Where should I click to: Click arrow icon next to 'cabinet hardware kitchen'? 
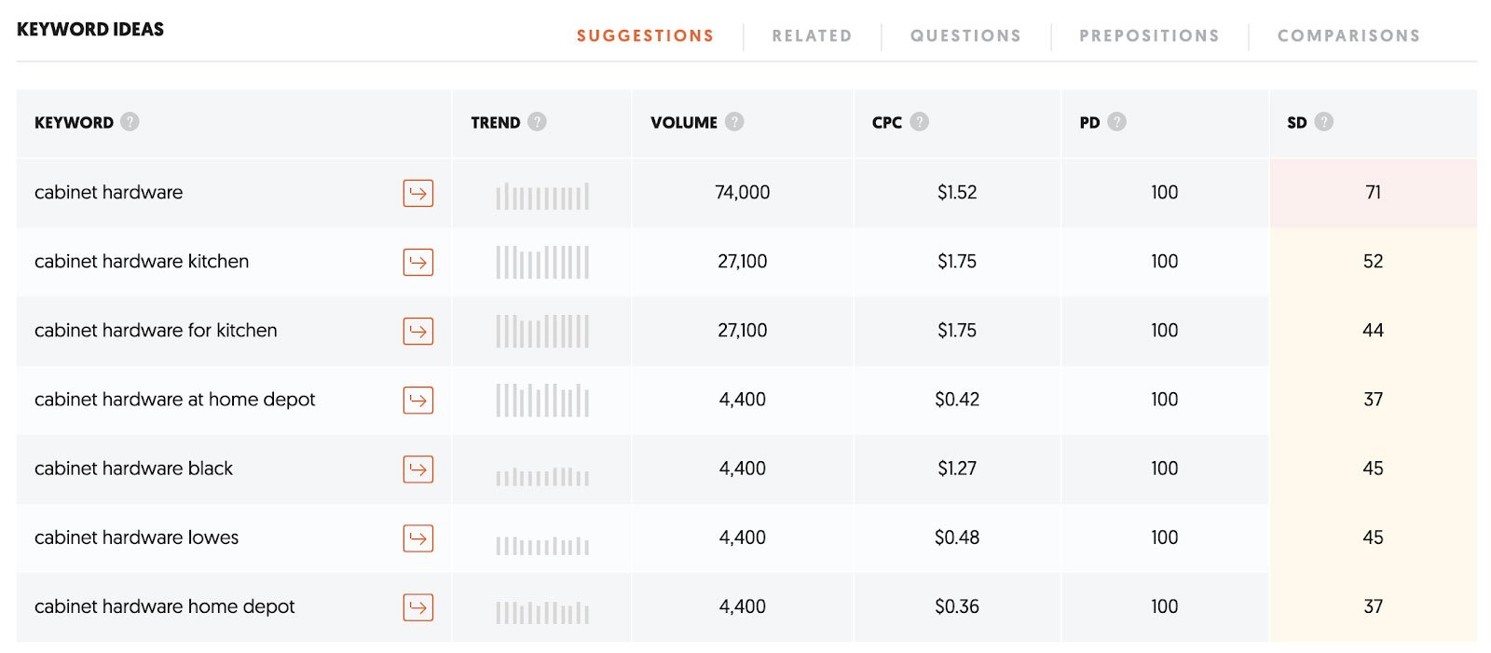click(x=417, y=262)
